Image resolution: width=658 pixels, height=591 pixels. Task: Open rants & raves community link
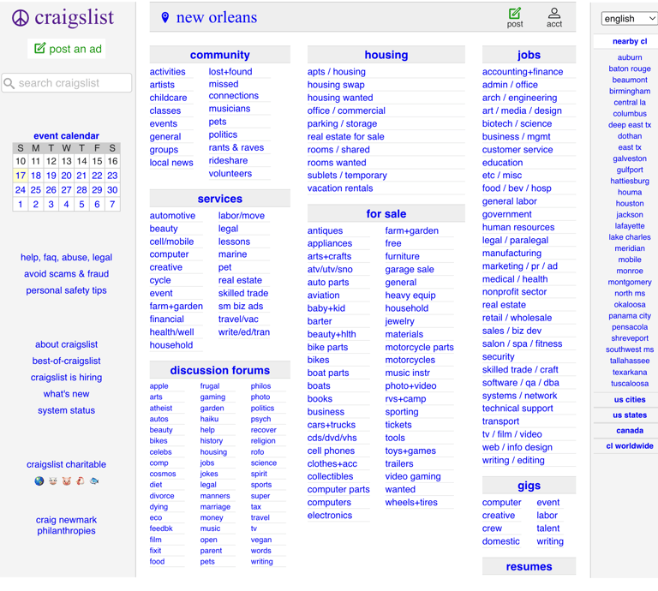coord(236,147)
